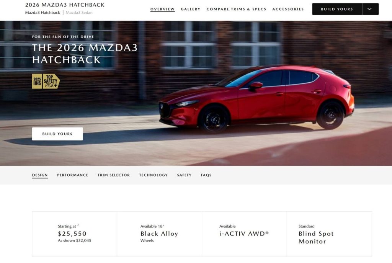Open the Technology section tab
Image resolution: width=392 pixels, height=263 pixels.
pos(153,175)
